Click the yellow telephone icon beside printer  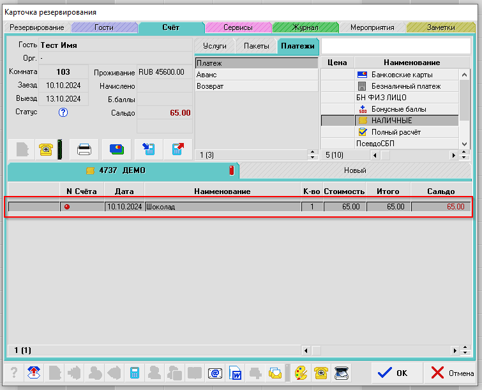tap(45, 149)
